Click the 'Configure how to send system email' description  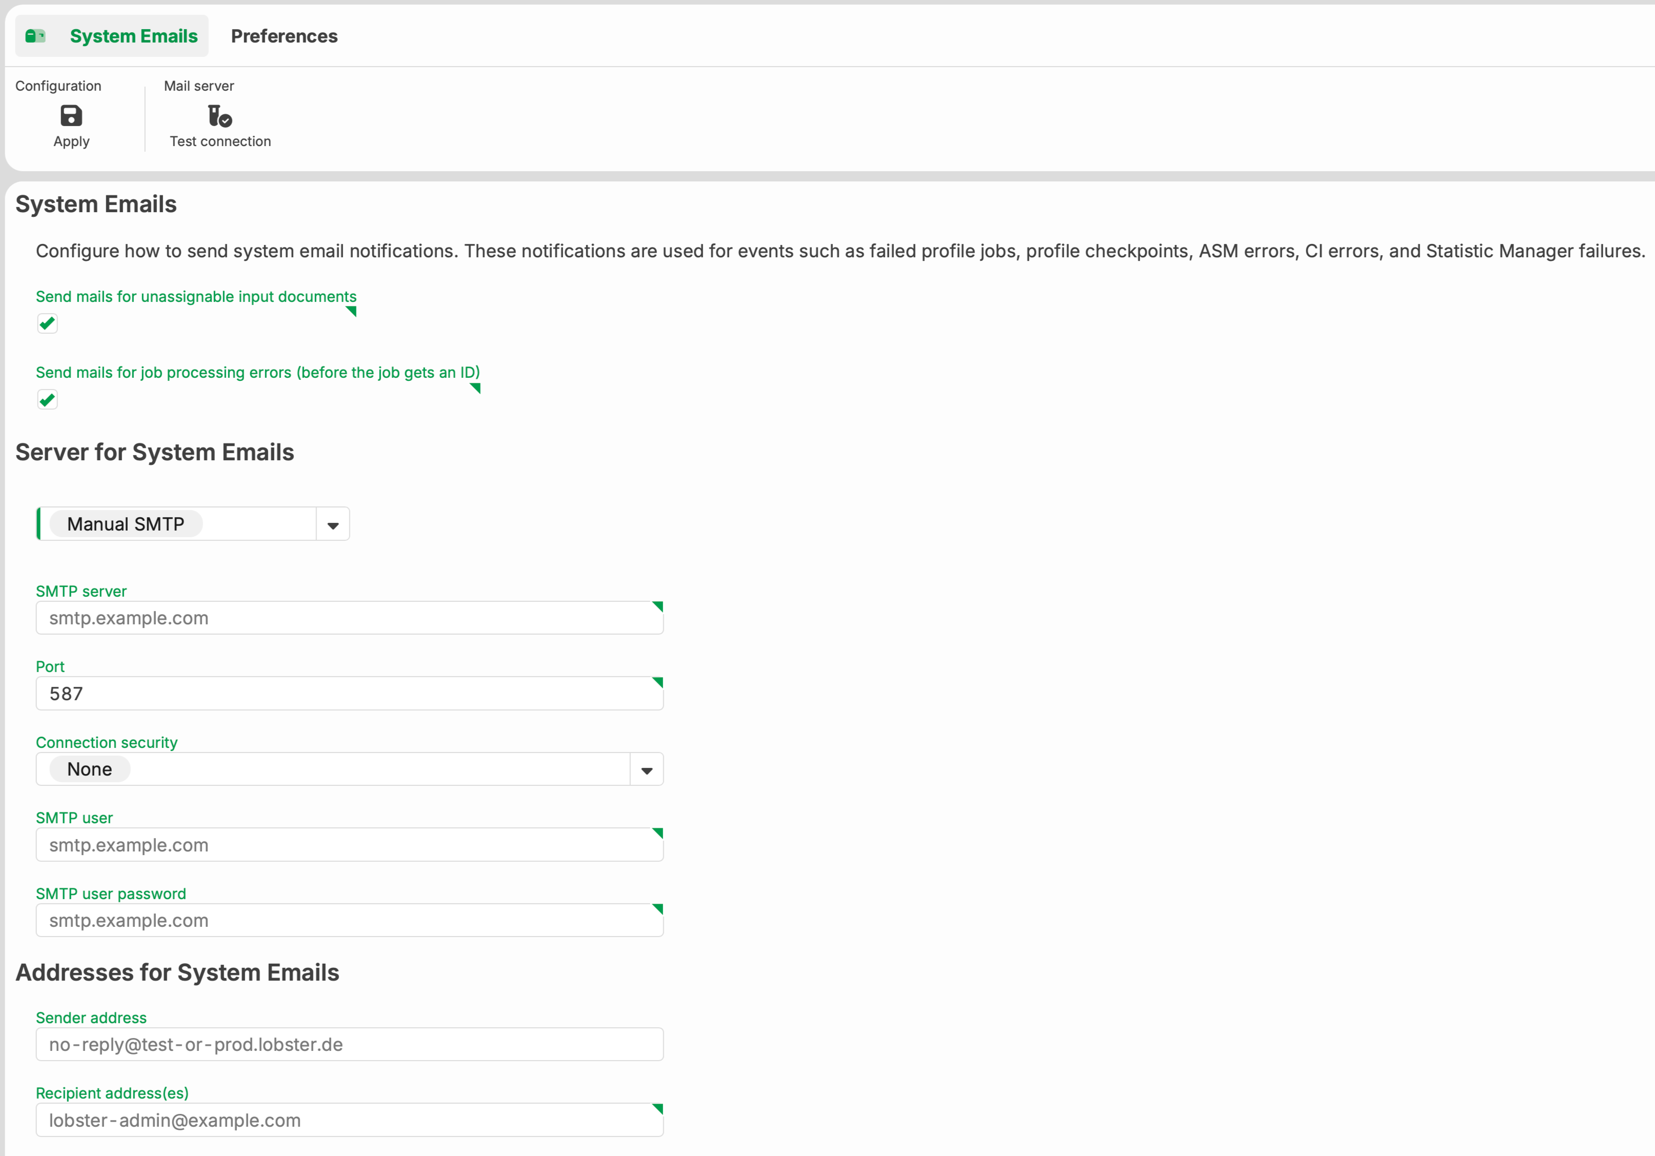click(x=841, y=251)
